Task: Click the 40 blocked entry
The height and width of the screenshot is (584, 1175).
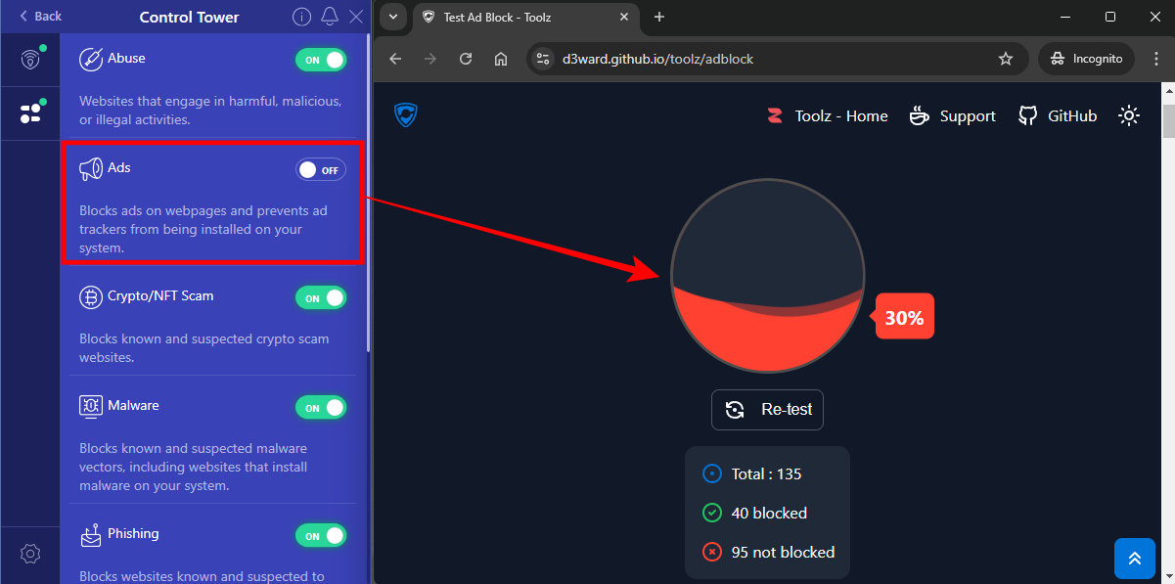Action: click(754, 513)
